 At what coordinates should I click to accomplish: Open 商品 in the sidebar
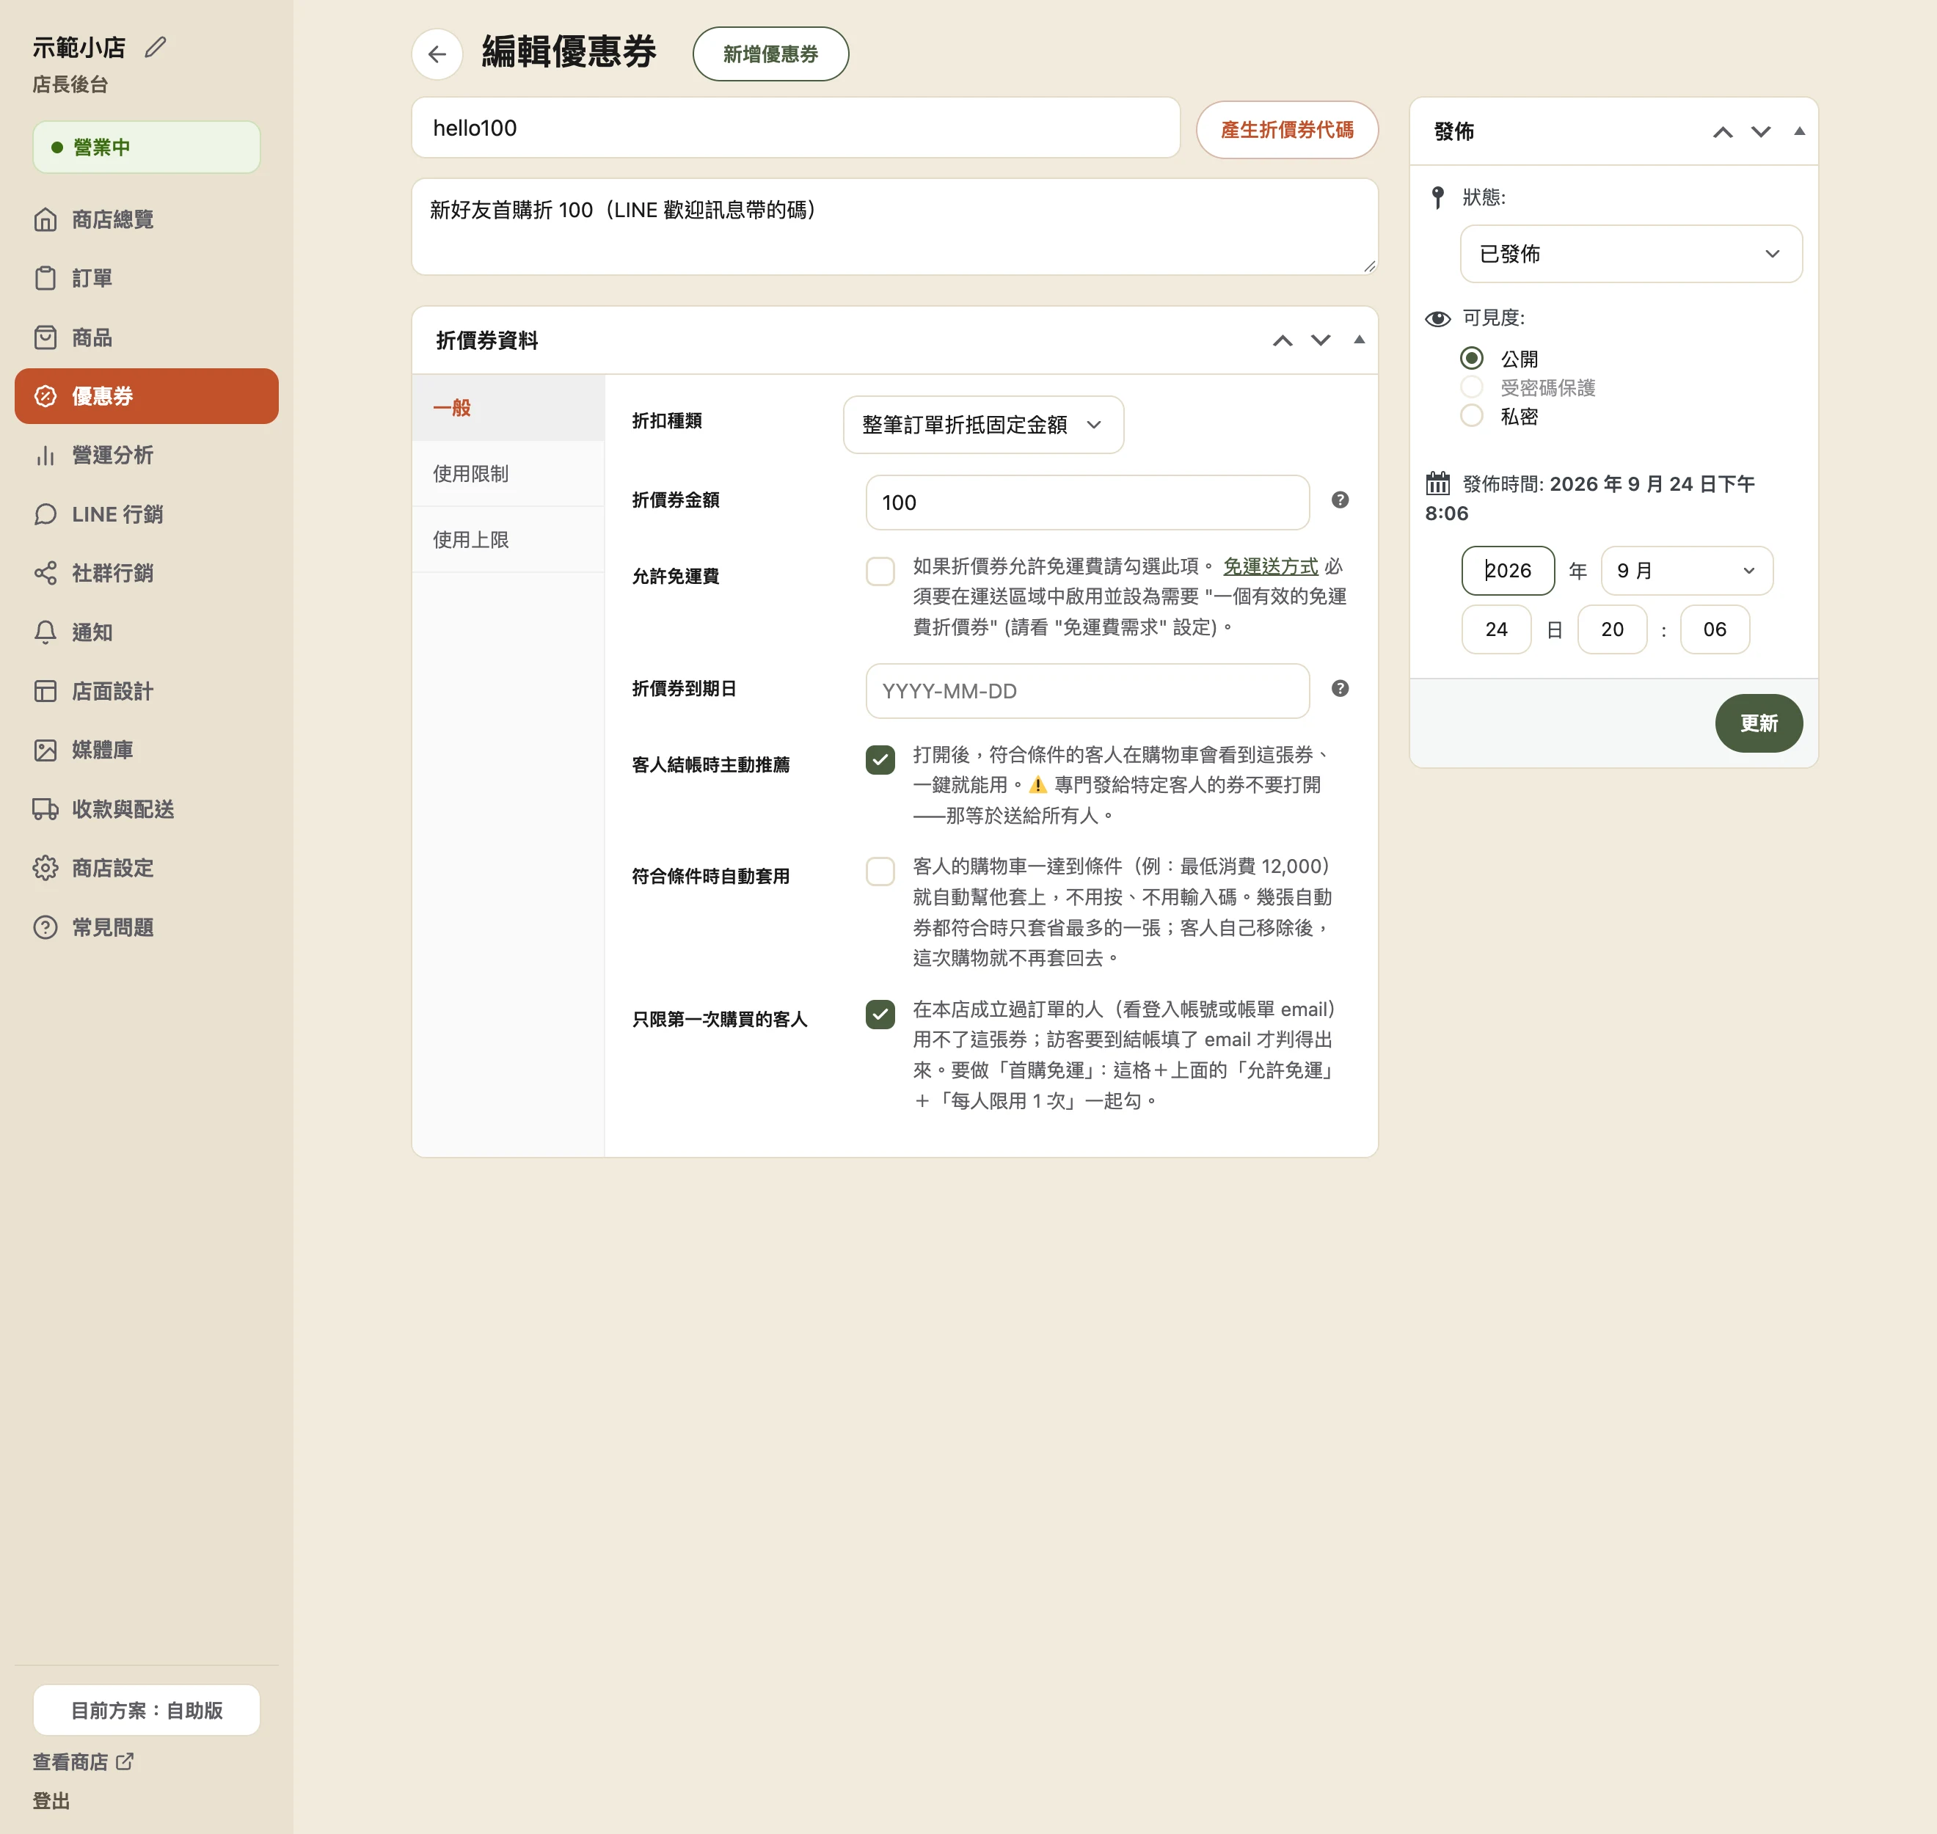147,337
